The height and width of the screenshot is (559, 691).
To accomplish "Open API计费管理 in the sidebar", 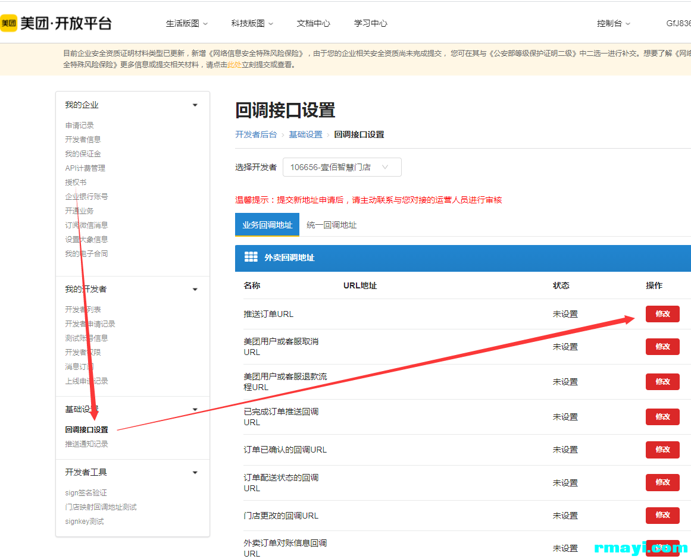I will tap(85, 168).
